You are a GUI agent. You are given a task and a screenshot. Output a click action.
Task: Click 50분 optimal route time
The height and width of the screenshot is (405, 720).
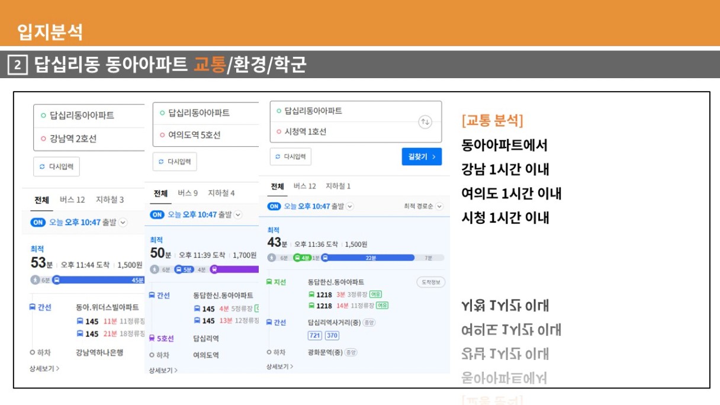(x=160, y=253)
